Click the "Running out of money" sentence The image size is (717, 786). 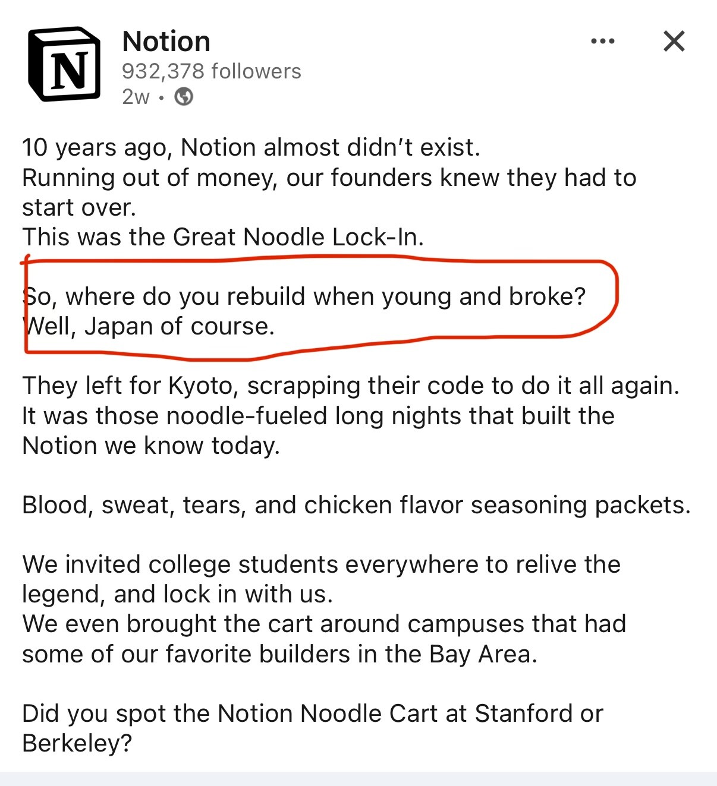point(329,178)
